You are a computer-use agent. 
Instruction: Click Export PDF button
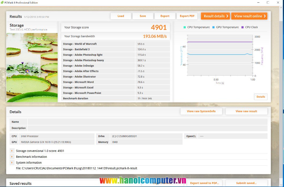[x=187, y=16]
